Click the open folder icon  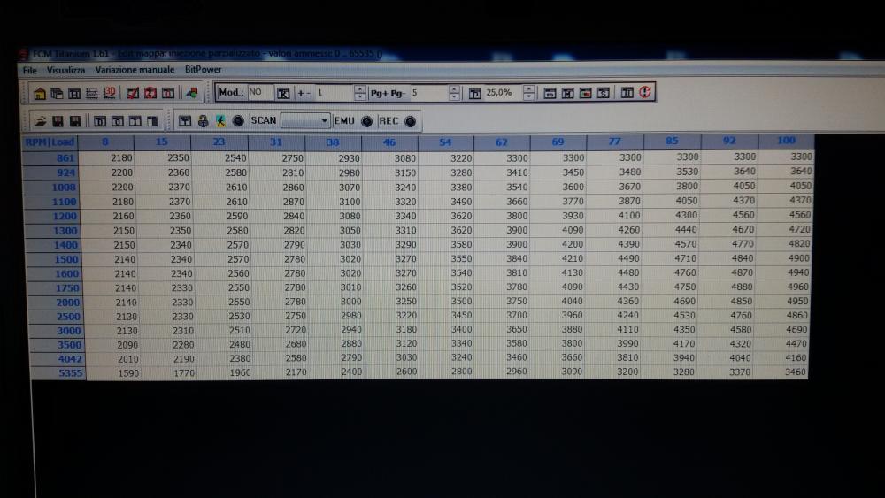[x=40, y=121]
